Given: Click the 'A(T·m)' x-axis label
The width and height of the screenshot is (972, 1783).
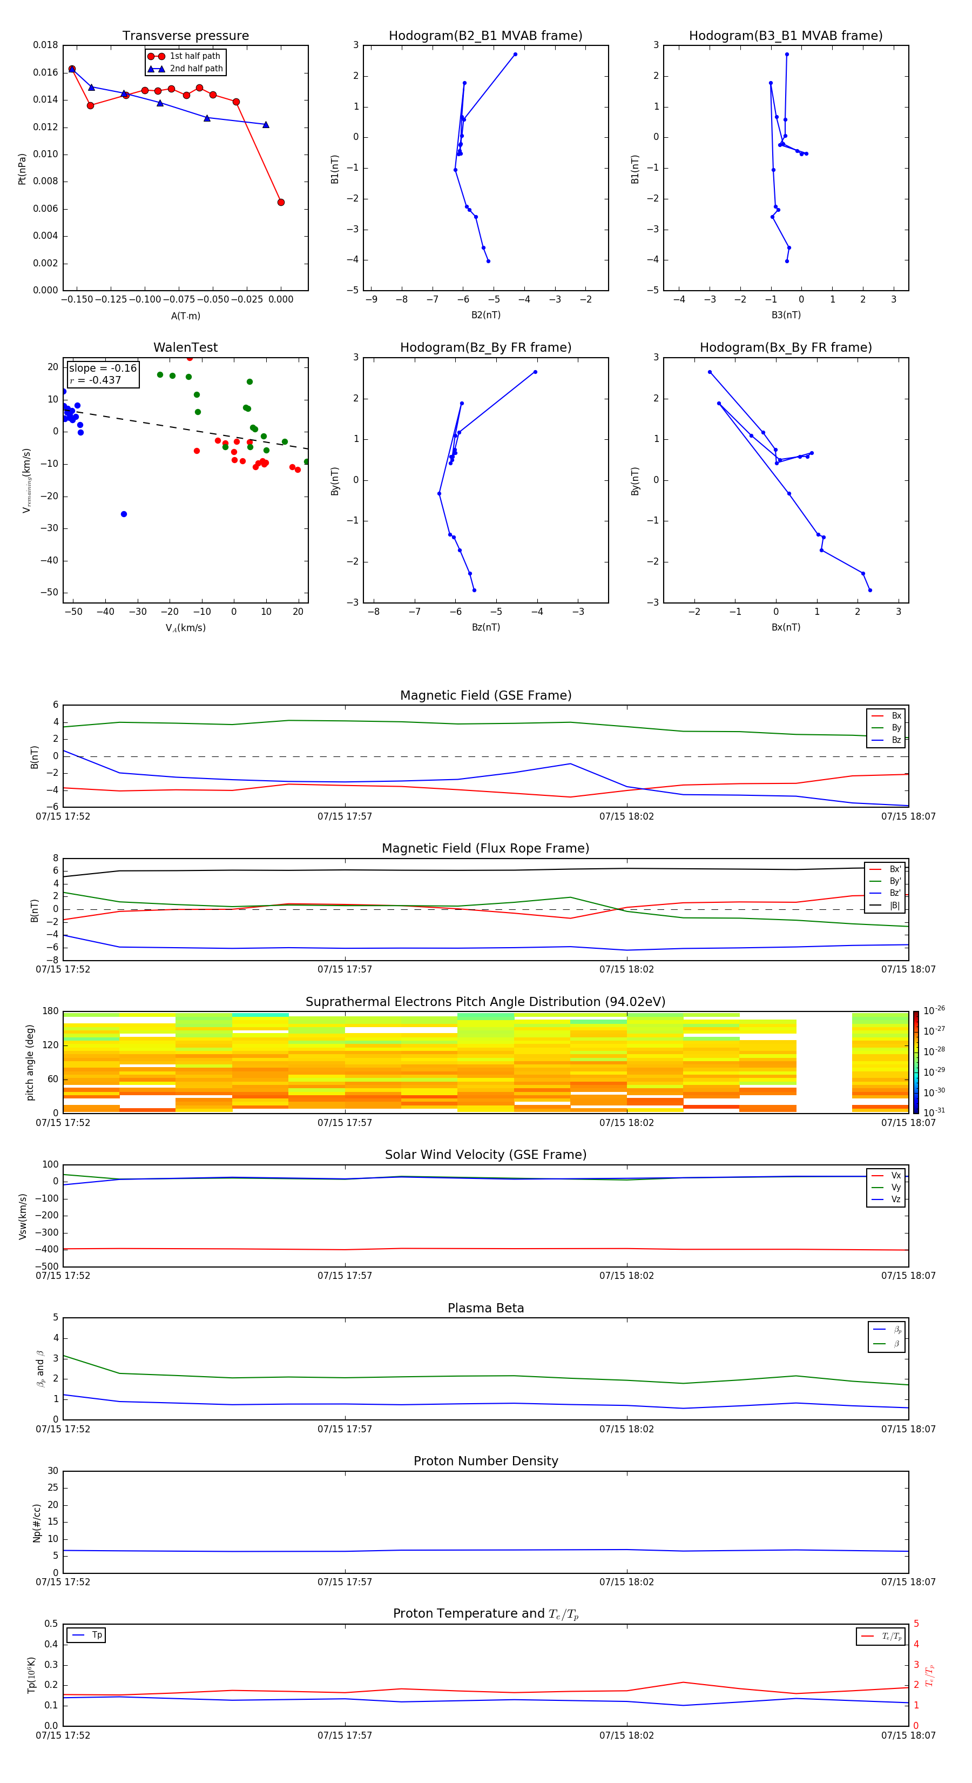Looking at the screenshot, I should 185,316.
